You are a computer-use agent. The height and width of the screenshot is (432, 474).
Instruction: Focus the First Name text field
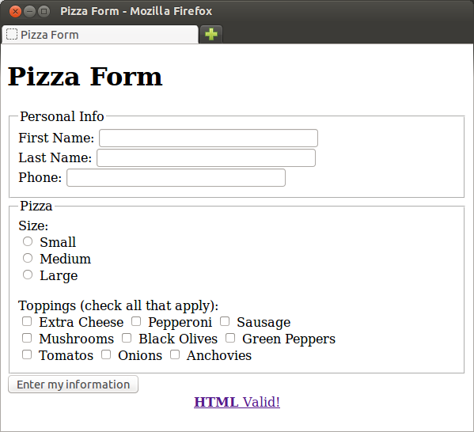coord(209,138)
